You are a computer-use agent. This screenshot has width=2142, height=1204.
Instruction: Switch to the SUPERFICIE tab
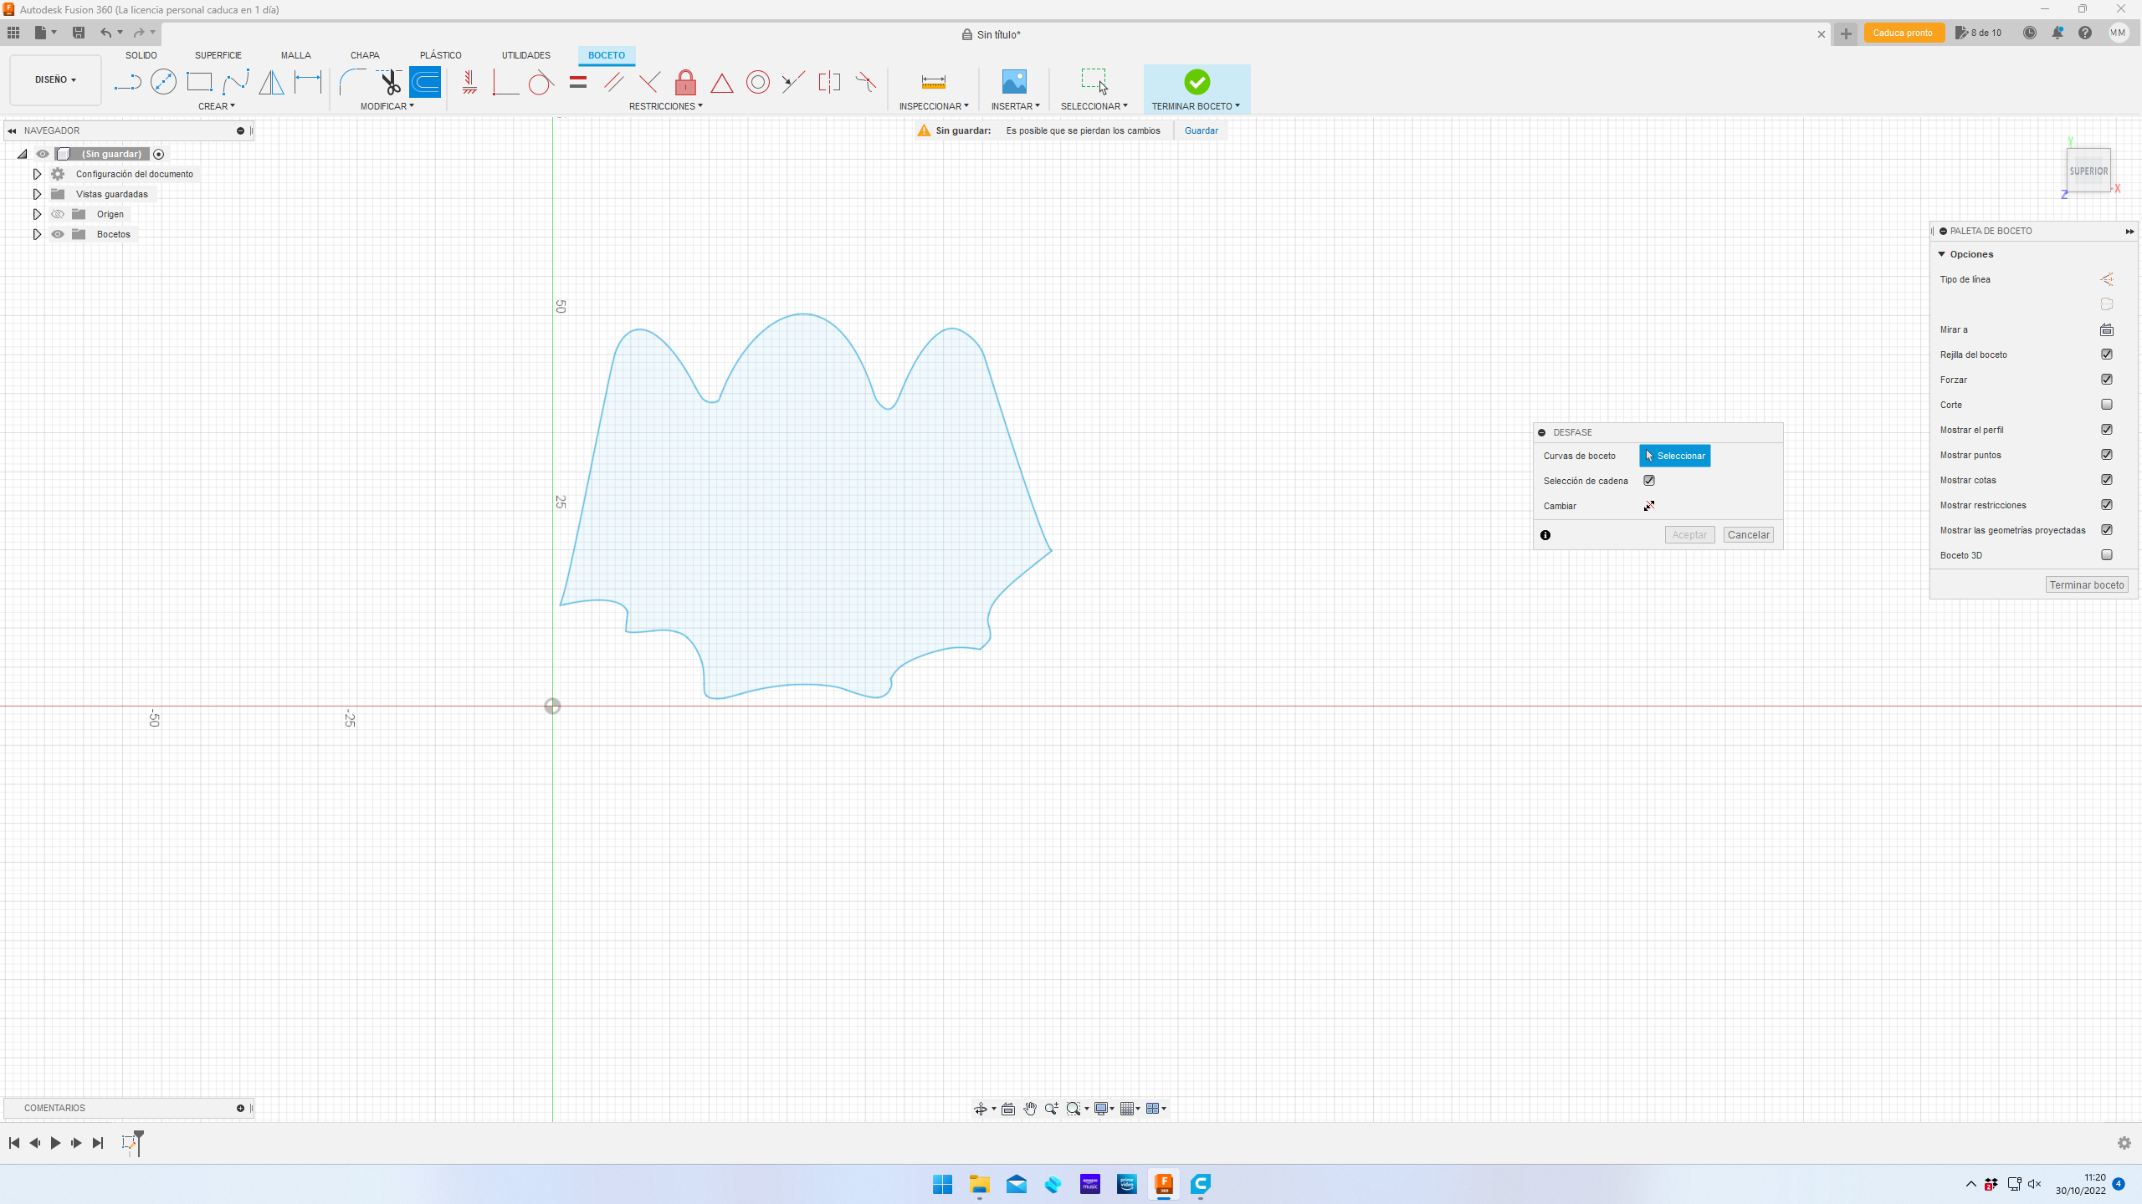[x=218, y=55]
